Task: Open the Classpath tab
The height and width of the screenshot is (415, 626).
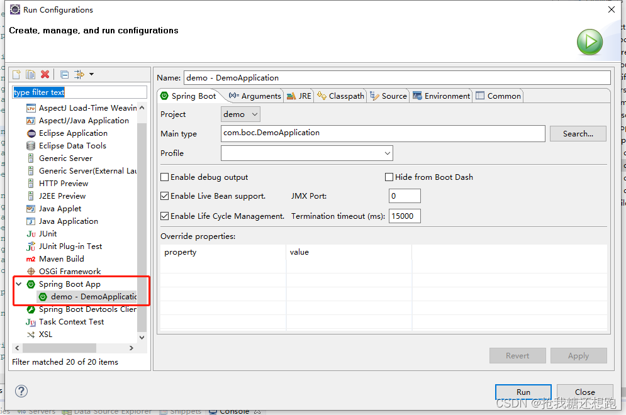Action: (340, 96)
